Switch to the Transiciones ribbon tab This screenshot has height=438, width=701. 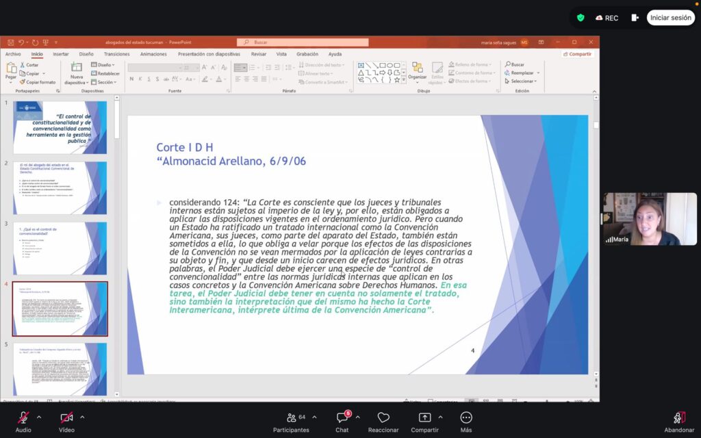click(x=116, y=54)
